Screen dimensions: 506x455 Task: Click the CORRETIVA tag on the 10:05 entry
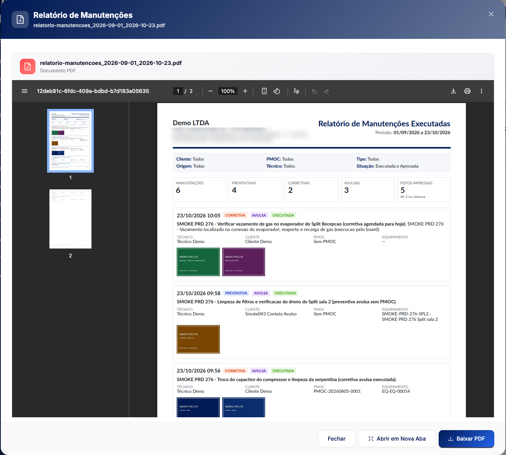[235, 215]
